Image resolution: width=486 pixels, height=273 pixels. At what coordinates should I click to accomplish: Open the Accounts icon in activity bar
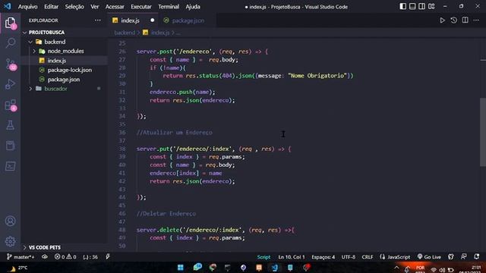10,221
